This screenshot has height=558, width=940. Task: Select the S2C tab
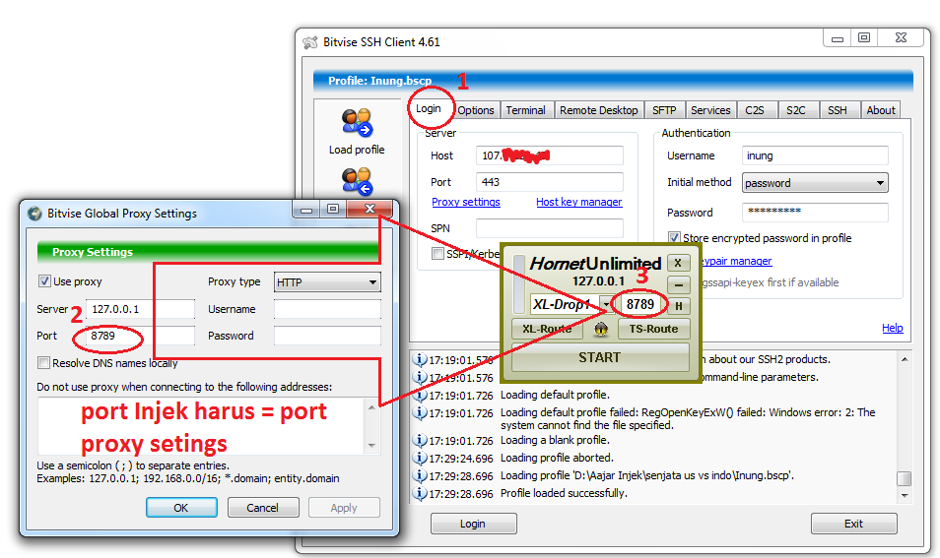click(796, 110)
